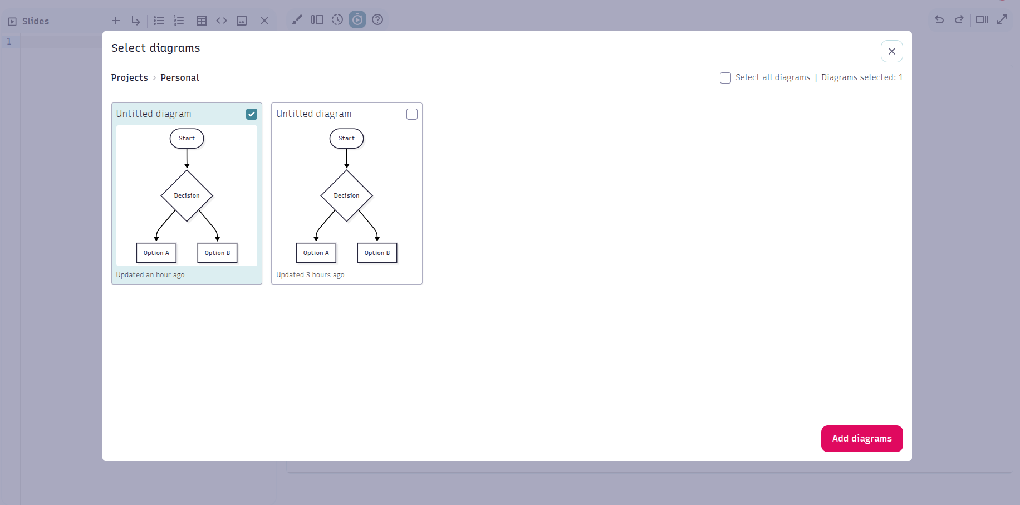Click the Add diagrams button
Screen dimensions: 1020x505
click(862, 438)
